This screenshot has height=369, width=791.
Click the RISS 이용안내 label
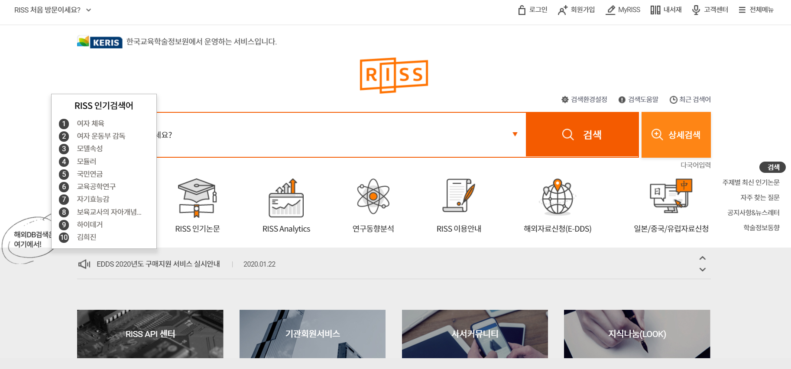[459, 229]
